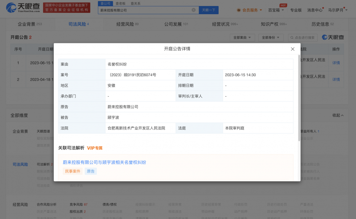Screen dimensions: 356x219
Task: Switch to the 公司发展 tab
Action: pyautogui.click(x=176, y=24)
